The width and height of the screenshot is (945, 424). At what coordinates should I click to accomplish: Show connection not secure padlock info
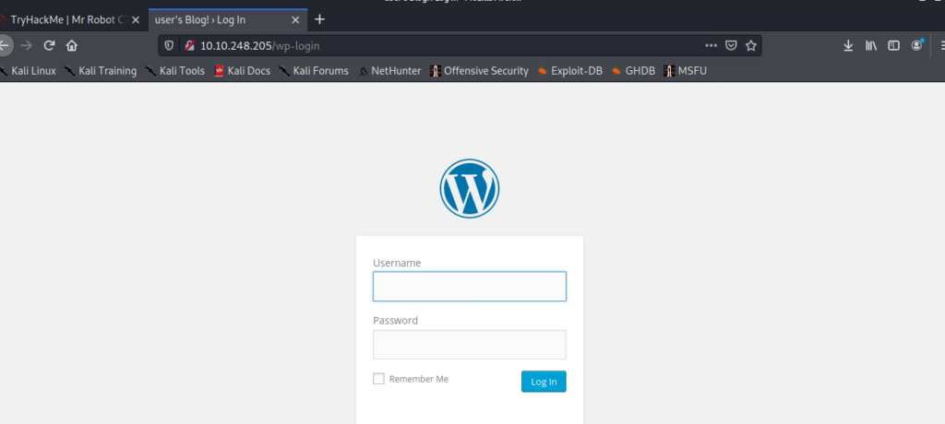coord(189,45)
